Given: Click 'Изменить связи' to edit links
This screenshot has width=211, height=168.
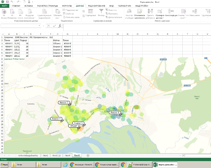Looking at the screenshot, I should pyautogui.click(x=71, y=17).
